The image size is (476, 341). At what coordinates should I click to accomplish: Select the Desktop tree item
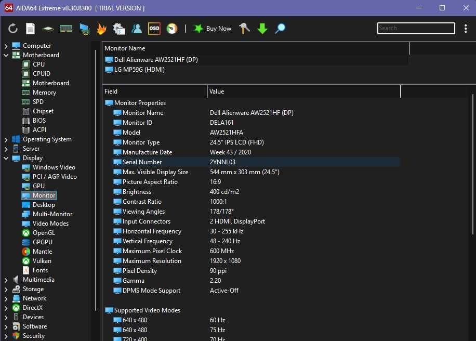click(x=38, y=205)
